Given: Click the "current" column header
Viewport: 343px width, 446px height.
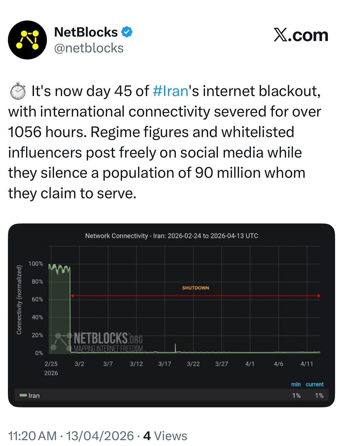Looking at the screenshot, I should [315, 384].
